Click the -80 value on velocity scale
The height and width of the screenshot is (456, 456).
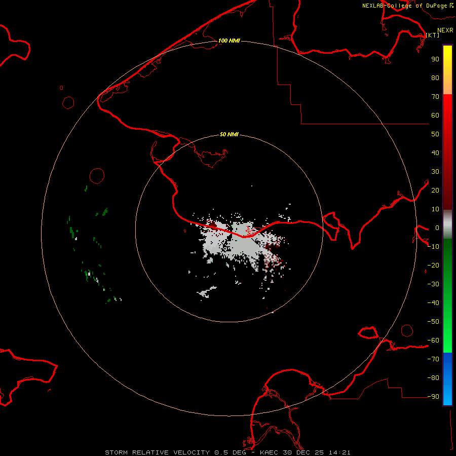(433, 378)
